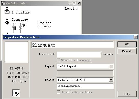Close the VarButton.a6p window
This screenshot has height=99, width=139.
79,3
